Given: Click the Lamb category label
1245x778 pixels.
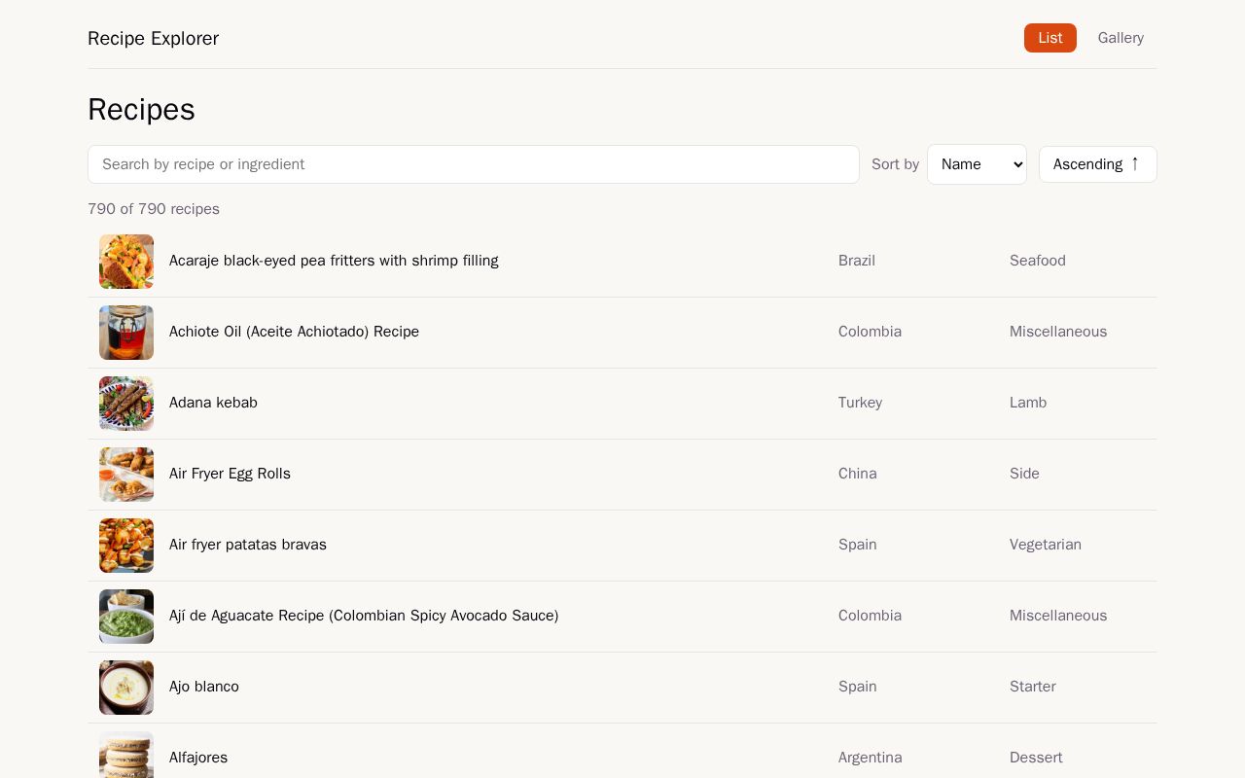Looking at the screenshot, I should [x=1028, y=403].
